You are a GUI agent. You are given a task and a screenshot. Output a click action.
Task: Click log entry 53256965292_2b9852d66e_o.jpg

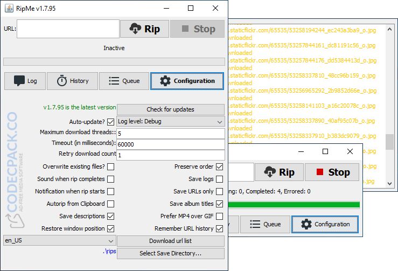[x=303, y=91]
